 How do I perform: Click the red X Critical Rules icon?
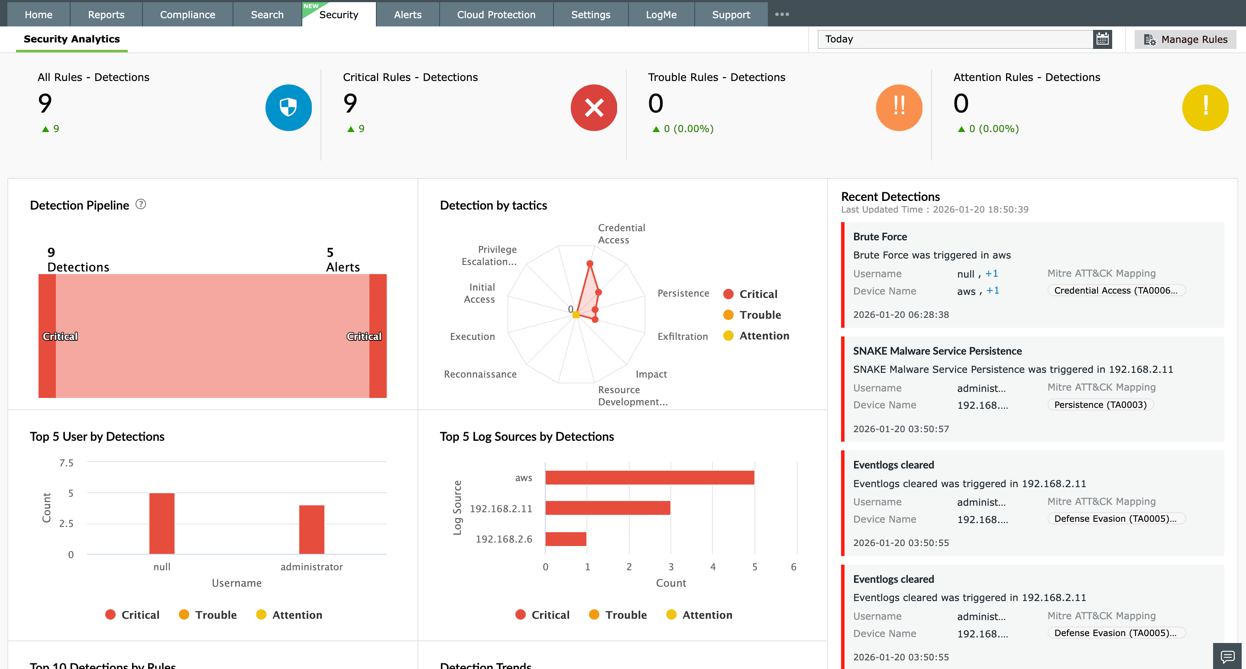pos(593,107)
